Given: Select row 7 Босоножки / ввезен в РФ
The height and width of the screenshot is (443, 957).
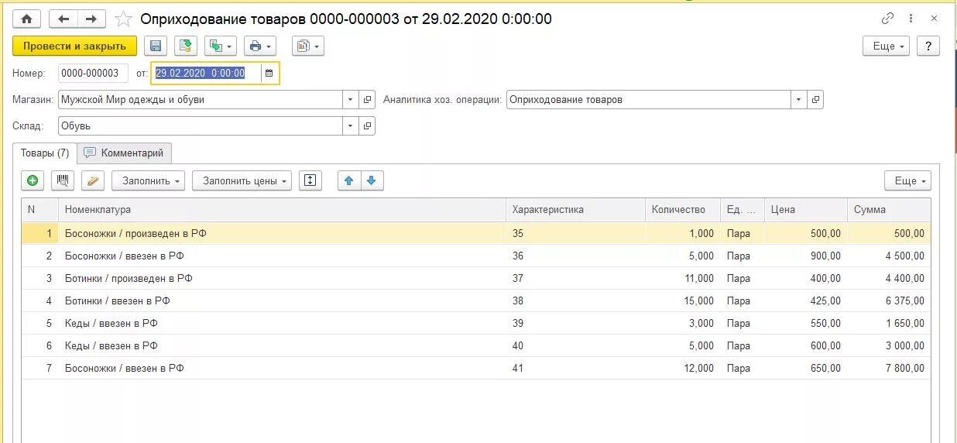Looking at the screenshot, I should (x=476, y=368).
